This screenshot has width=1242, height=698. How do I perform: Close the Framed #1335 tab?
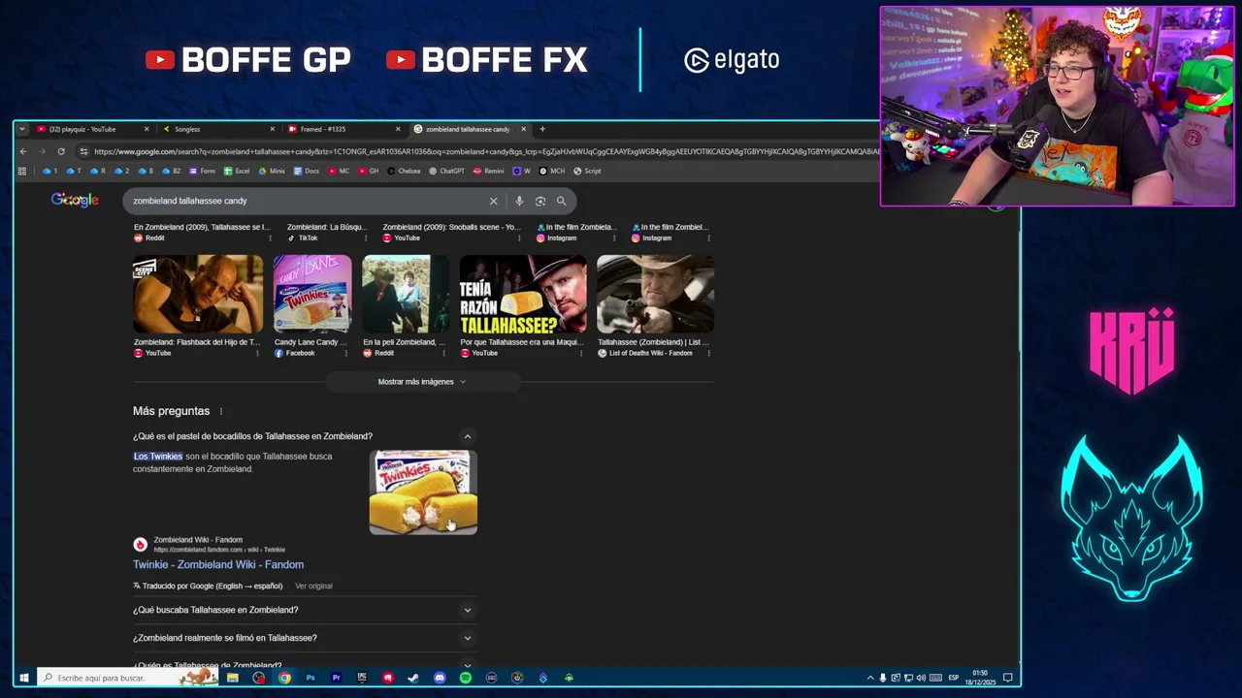click(x=397, y=129)
